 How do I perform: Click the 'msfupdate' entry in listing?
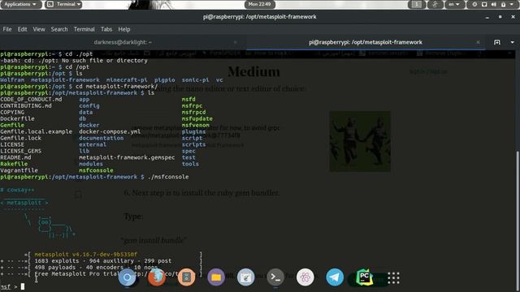pyautogui.click(x=197, y=119)
